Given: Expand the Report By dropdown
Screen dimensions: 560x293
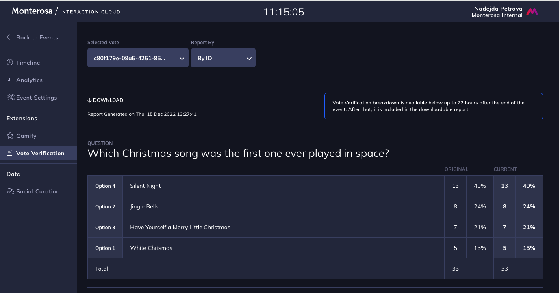Looking at the screenshot, I should (223, 58).
